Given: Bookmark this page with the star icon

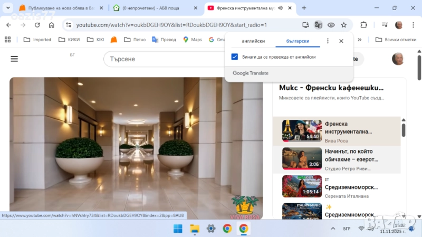Looking at the screenshot, I should (x=344, y=25).
